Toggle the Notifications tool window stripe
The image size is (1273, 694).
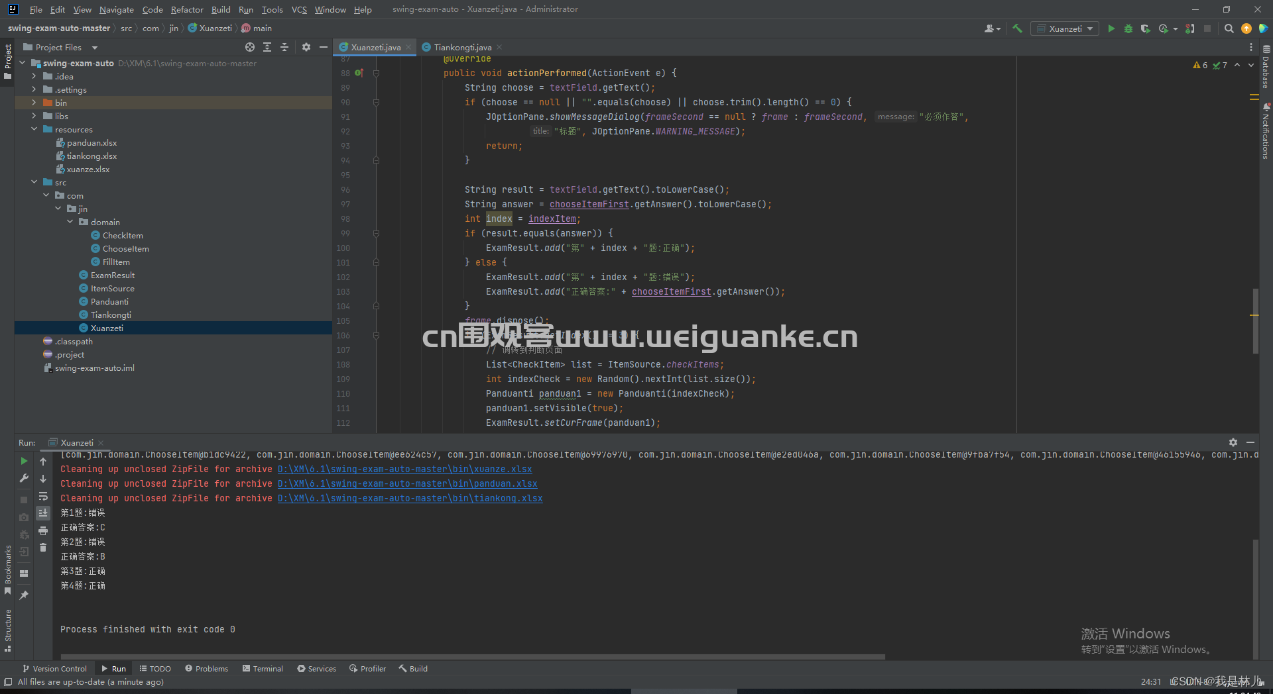click(1266, 131)
